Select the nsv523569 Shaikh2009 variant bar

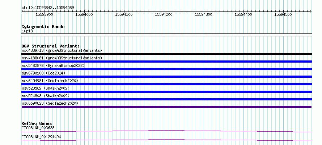[x=166, y=92]
